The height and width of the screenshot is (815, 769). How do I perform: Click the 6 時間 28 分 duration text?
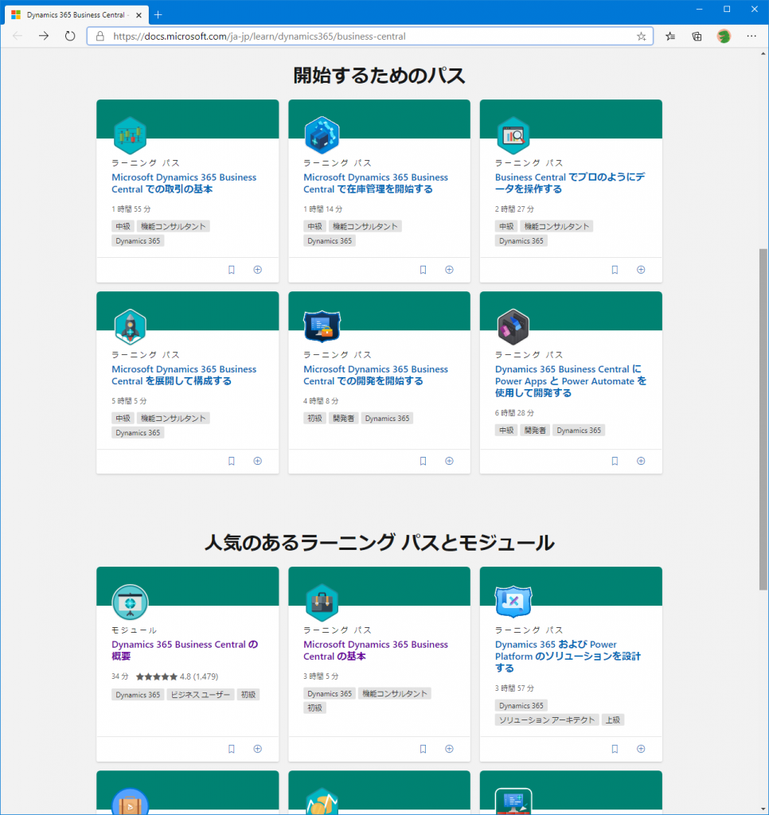[514, 413]
